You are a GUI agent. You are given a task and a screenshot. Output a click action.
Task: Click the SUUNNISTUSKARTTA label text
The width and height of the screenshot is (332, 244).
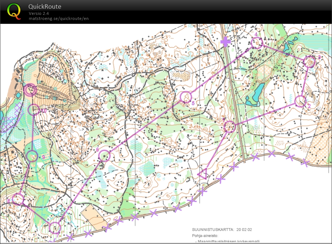pyautogui.click(x=213, y=229)
